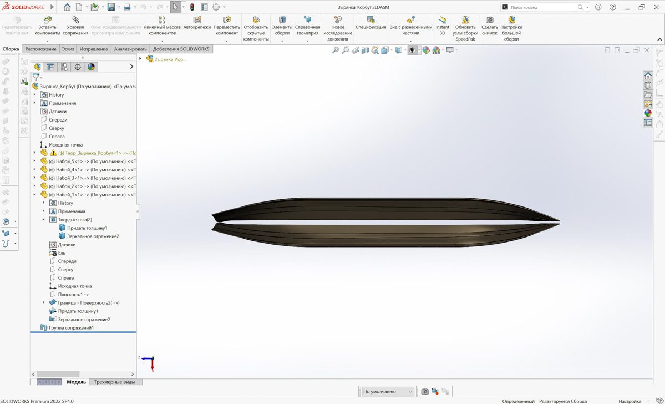
Task: Open Mate conditions (Условия сопряжения) tool
Action: click(x=75, y=20)
